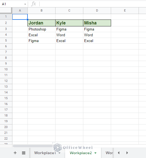Select the Excel cell in column C
The height and width of the screenshot is (158, 146).
(69, 41)
